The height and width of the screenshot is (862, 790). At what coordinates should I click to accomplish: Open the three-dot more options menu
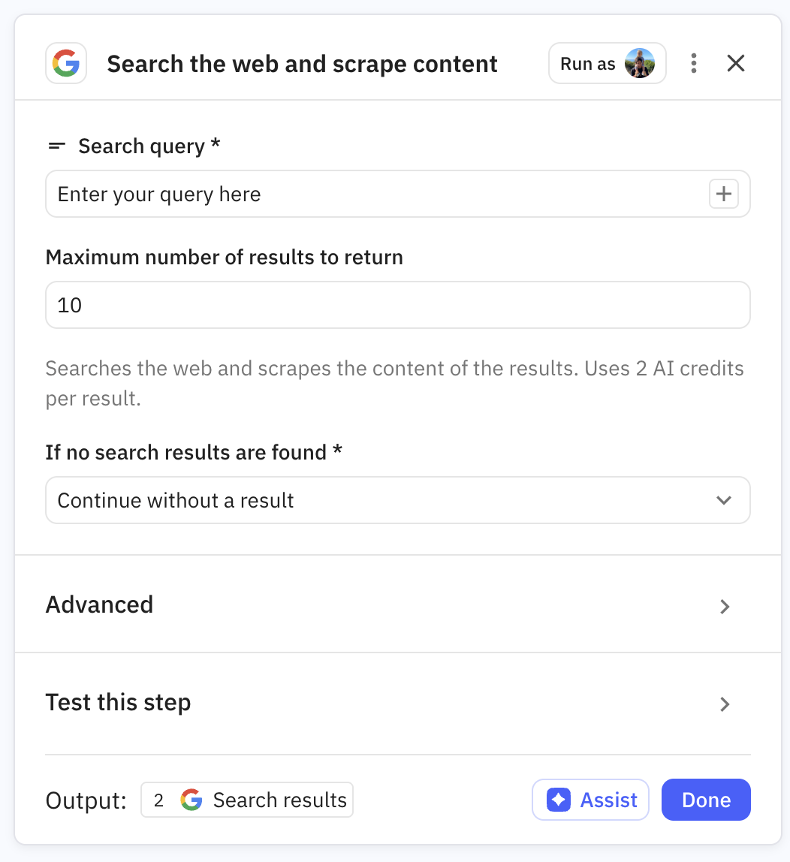point(694,64)
